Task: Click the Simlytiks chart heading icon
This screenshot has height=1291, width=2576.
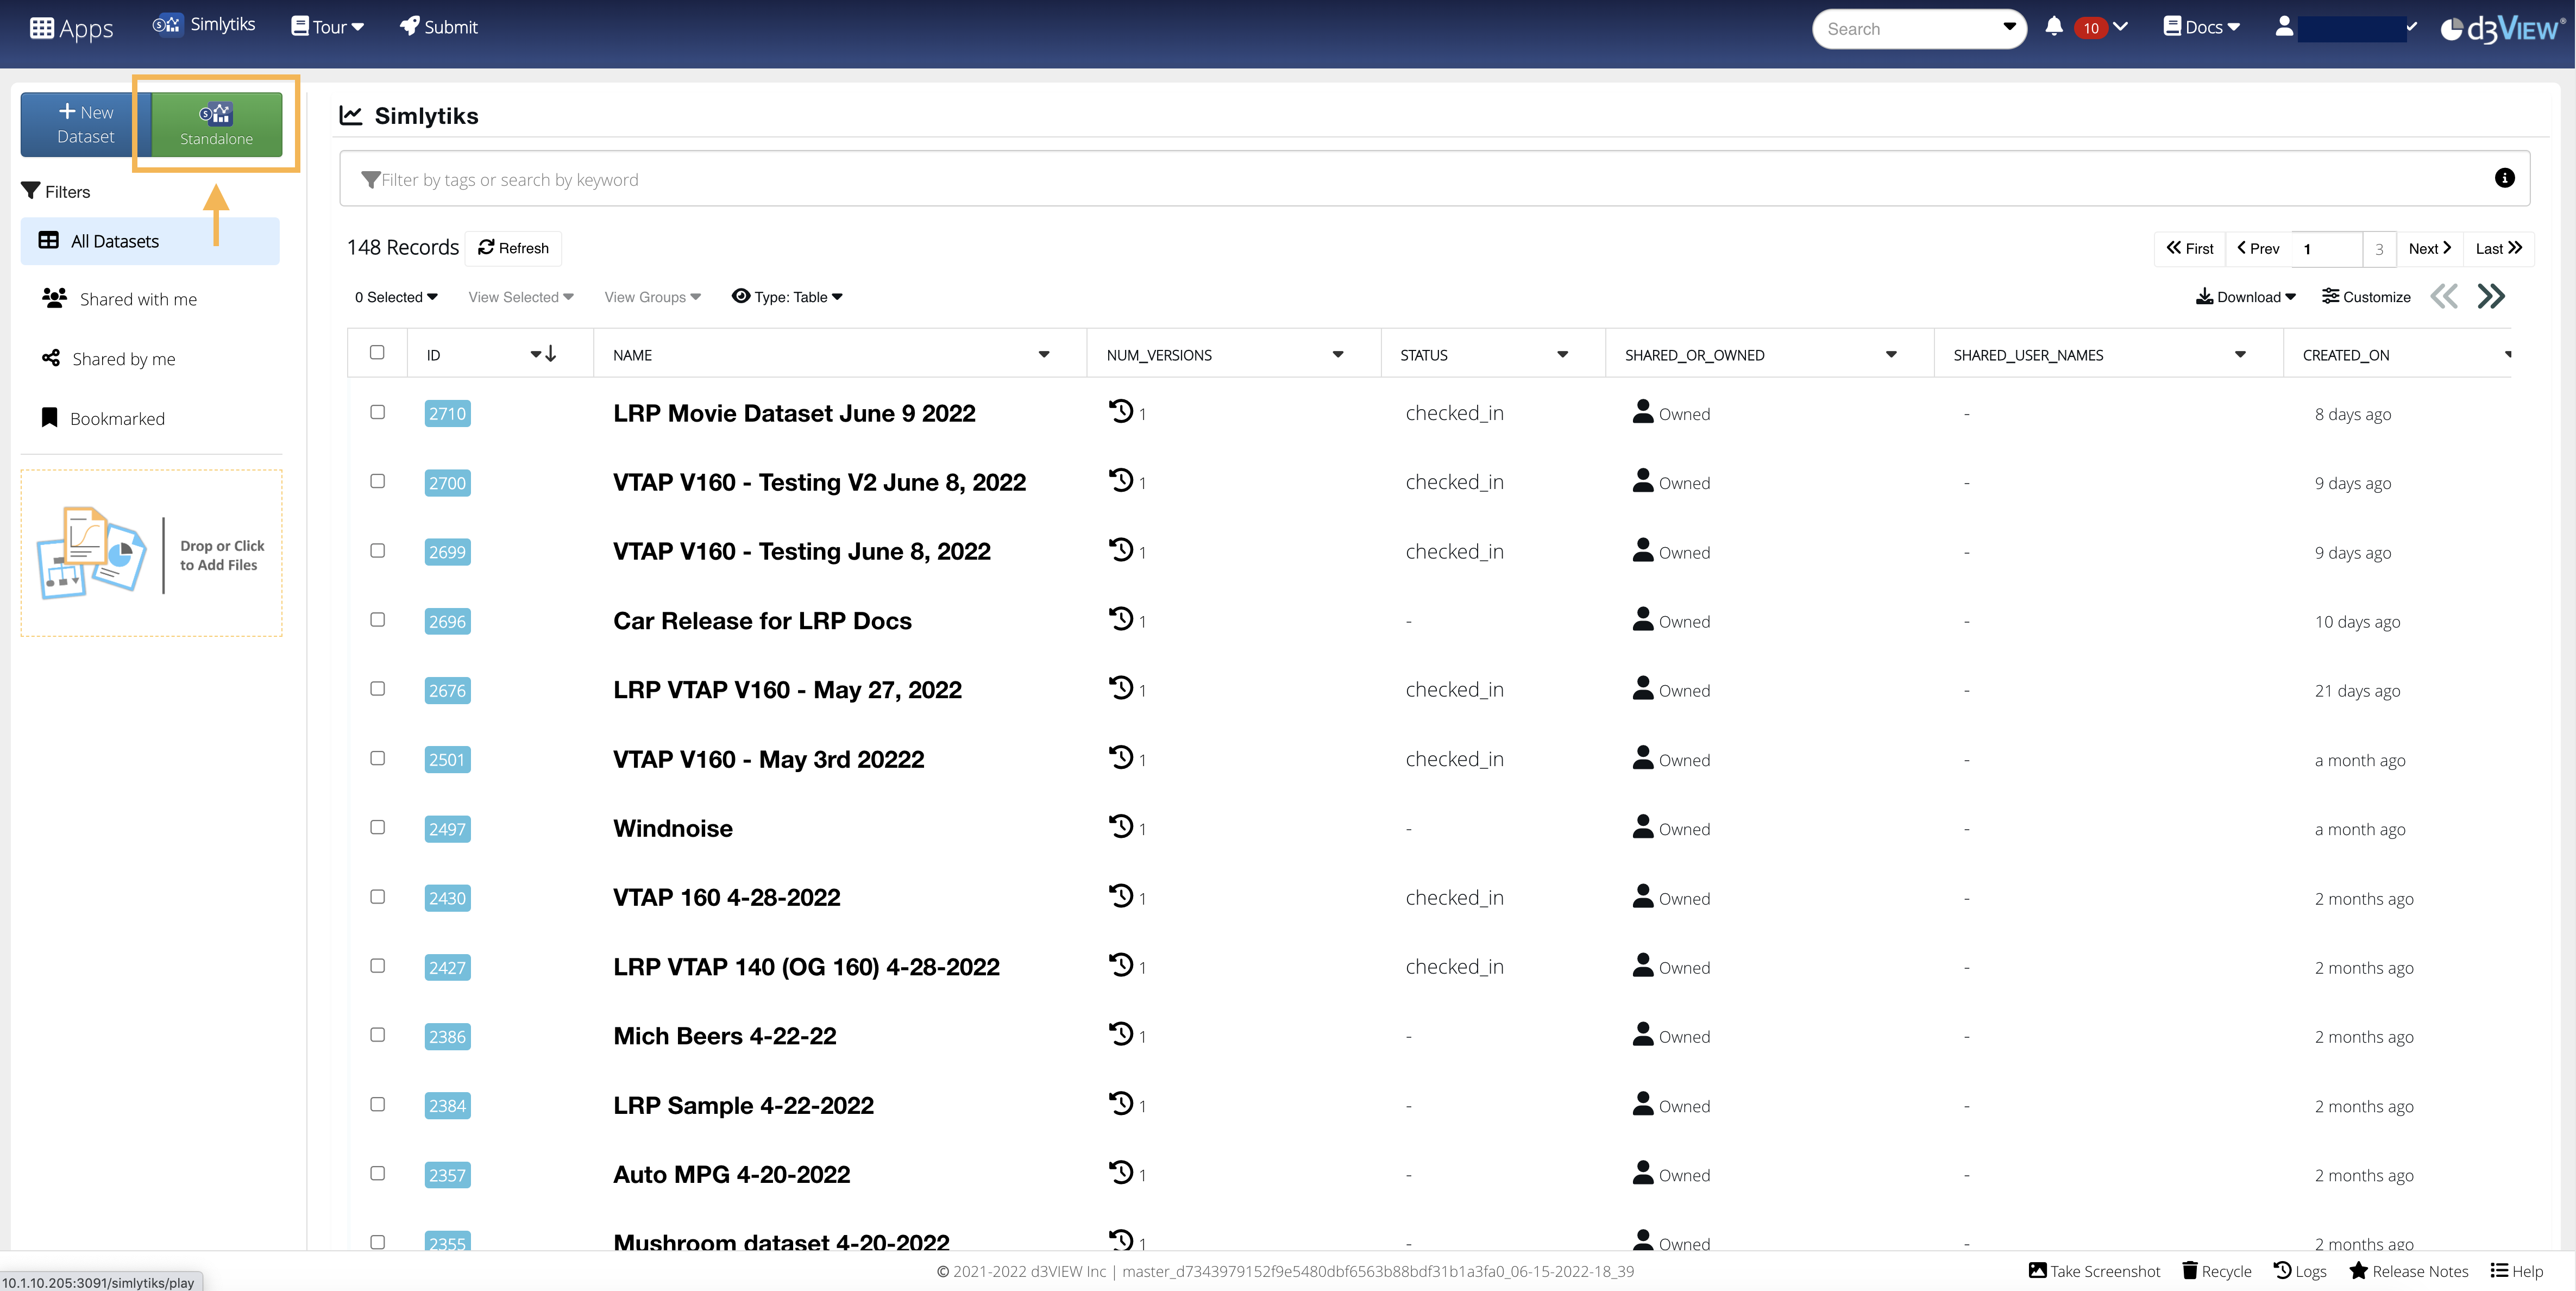Action: [350, 116]
